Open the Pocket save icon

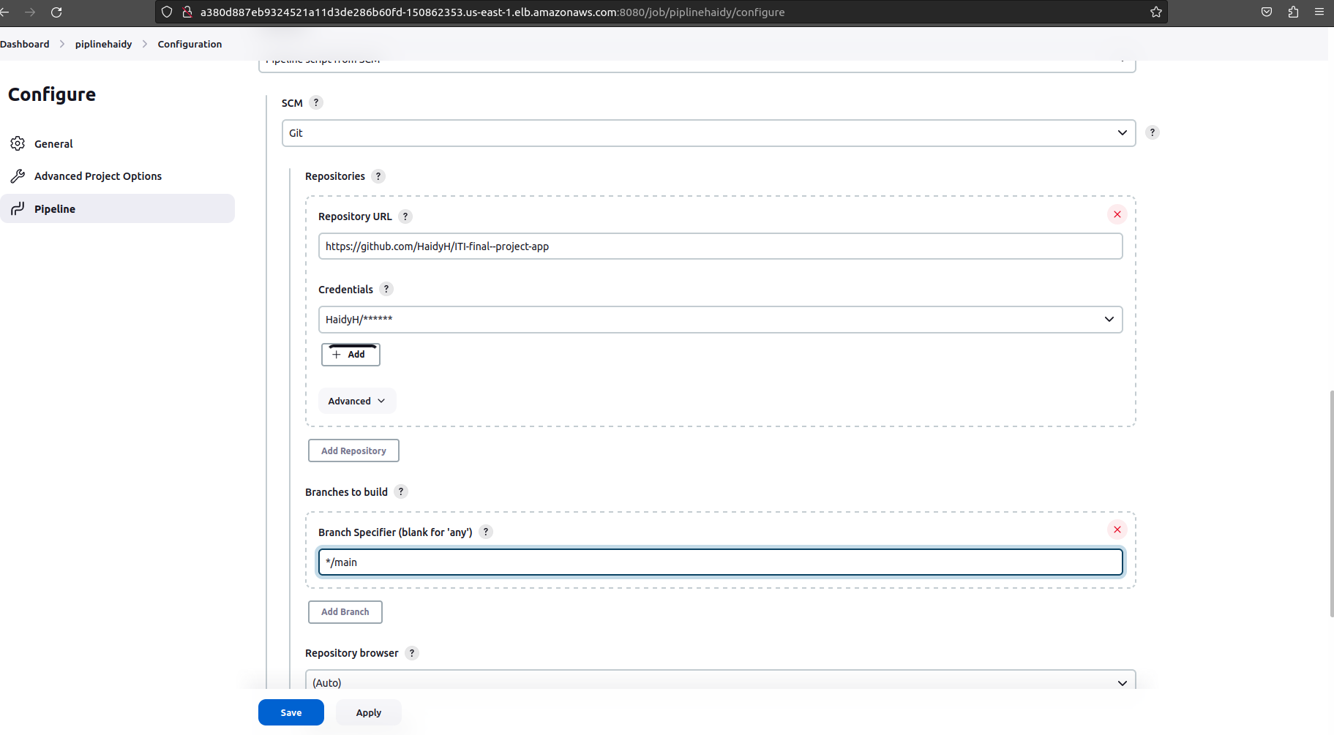click(1267, 12)
